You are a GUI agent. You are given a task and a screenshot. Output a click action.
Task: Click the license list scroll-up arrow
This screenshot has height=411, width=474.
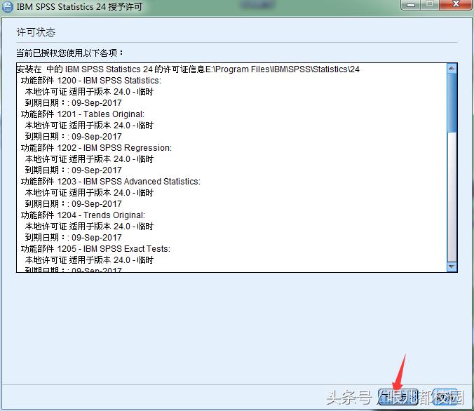pos(452,68)
